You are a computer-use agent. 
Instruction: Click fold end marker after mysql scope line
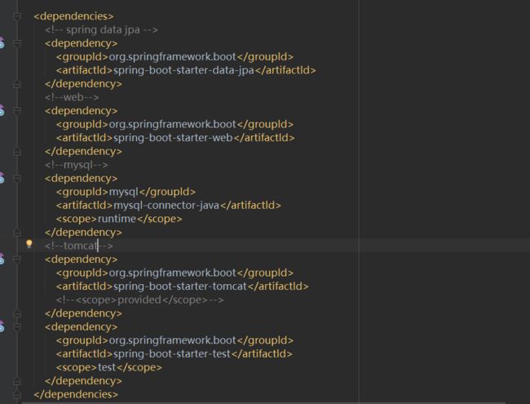[x=17, y=233]
